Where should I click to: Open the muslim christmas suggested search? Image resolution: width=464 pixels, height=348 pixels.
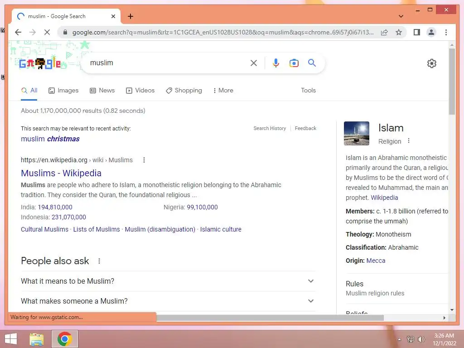coord(50,139)
